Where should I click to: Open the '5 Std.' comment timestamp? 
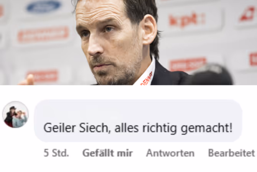[x=56, y=153]
